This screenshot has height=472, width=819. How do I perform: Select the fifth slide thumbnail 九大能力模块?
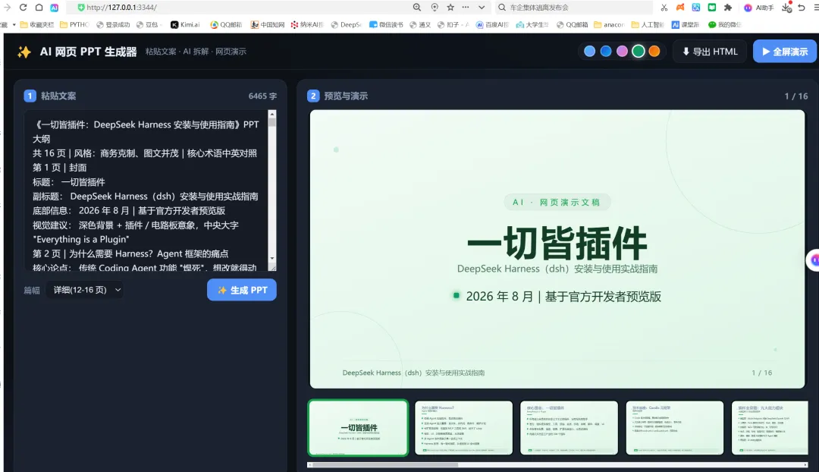pyautogui.click(x=770, y=427)
